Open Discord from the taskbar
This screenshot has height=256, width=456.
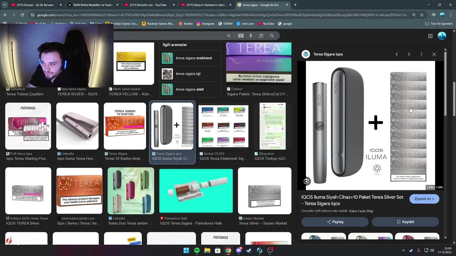(x=239, y=251)
